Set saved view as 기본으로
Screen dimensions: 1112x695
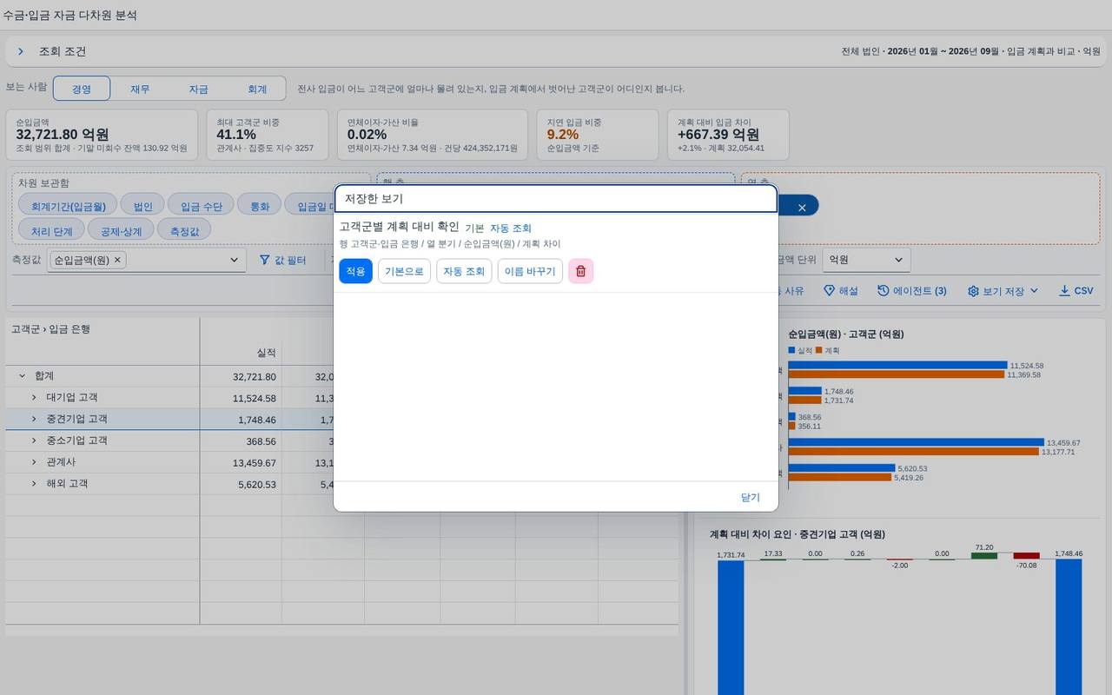click(404, 271)
